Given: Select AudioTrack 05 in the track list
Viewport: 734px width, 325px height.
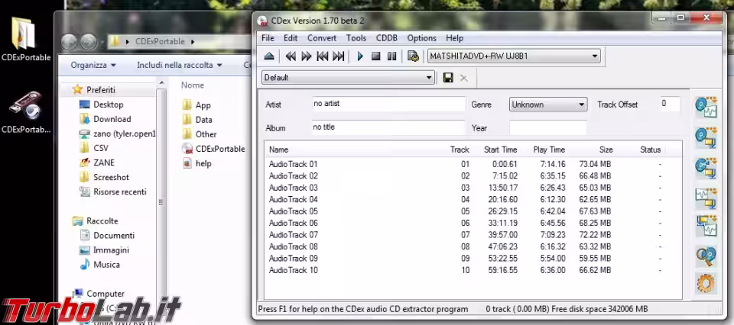Looking at the screenshot, I should pyautogui.click(x=293, y=211).
